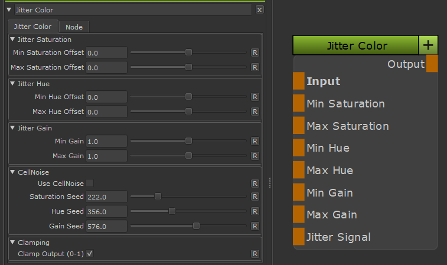The height and width of the screenshot is (265, 447).
Task: Click the Input port orange connector
Action: pyautogui.click(x=299, y=81)
